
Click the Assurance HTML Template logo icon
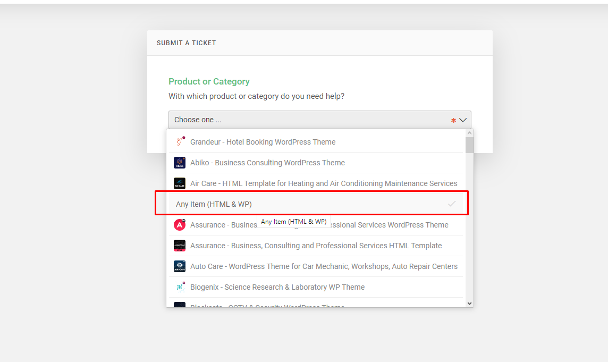click(180, 246)
